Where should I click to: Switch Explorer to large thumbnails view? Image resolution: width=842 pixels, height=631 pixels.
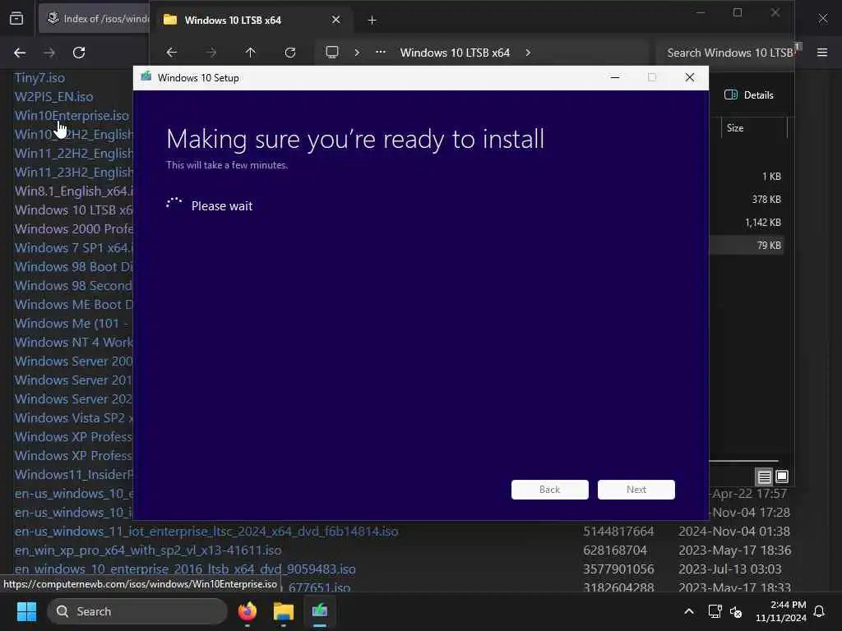click(x=782, y=477)
